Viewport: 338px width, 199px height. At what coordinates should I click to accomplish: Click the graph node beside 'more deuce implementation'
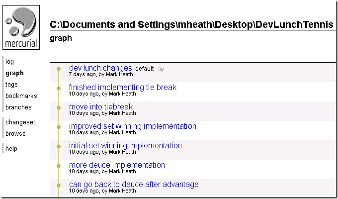point(59,166)
